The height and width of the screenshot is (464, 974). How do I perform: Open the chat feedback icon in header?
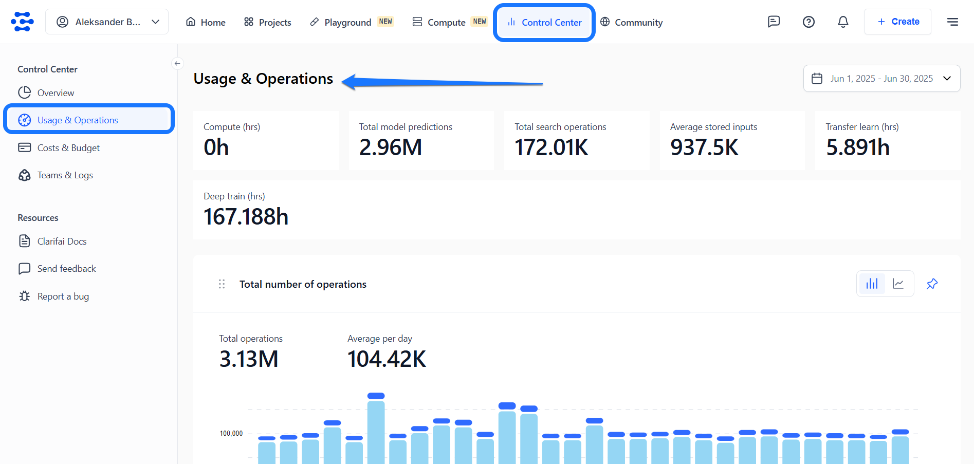[774, 22]
